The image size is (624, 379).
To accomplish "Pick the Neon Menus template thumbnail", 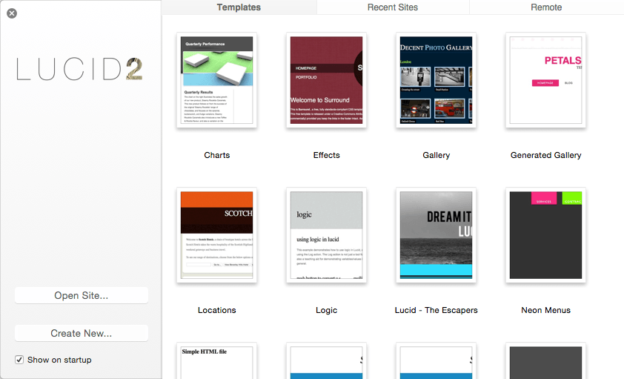I will click(x=545, y=235).
